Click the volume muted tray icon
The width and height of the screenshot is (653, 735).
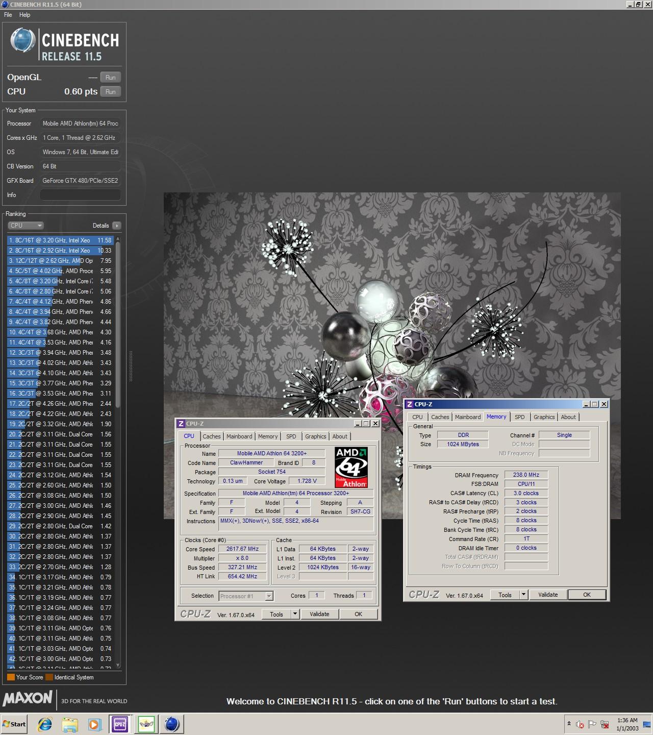click(x=580, y=724)
